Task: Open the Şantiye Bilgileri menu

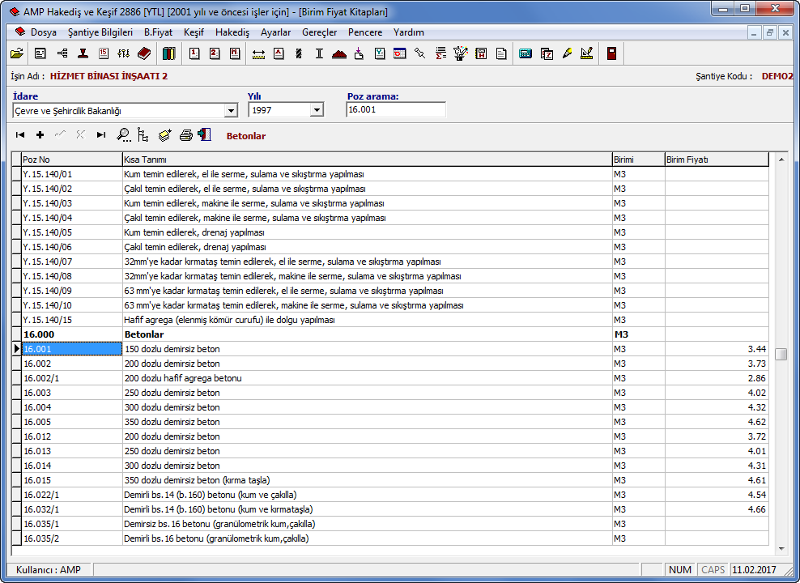Action: pos(100,32)
